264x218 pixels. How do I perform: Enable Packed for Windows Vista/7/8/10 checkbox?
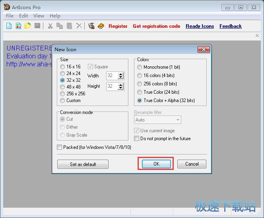pyautogui.click(x=60, y=147)
